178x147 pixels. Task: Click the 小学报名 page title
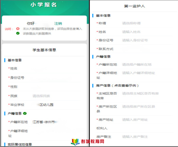44,5
